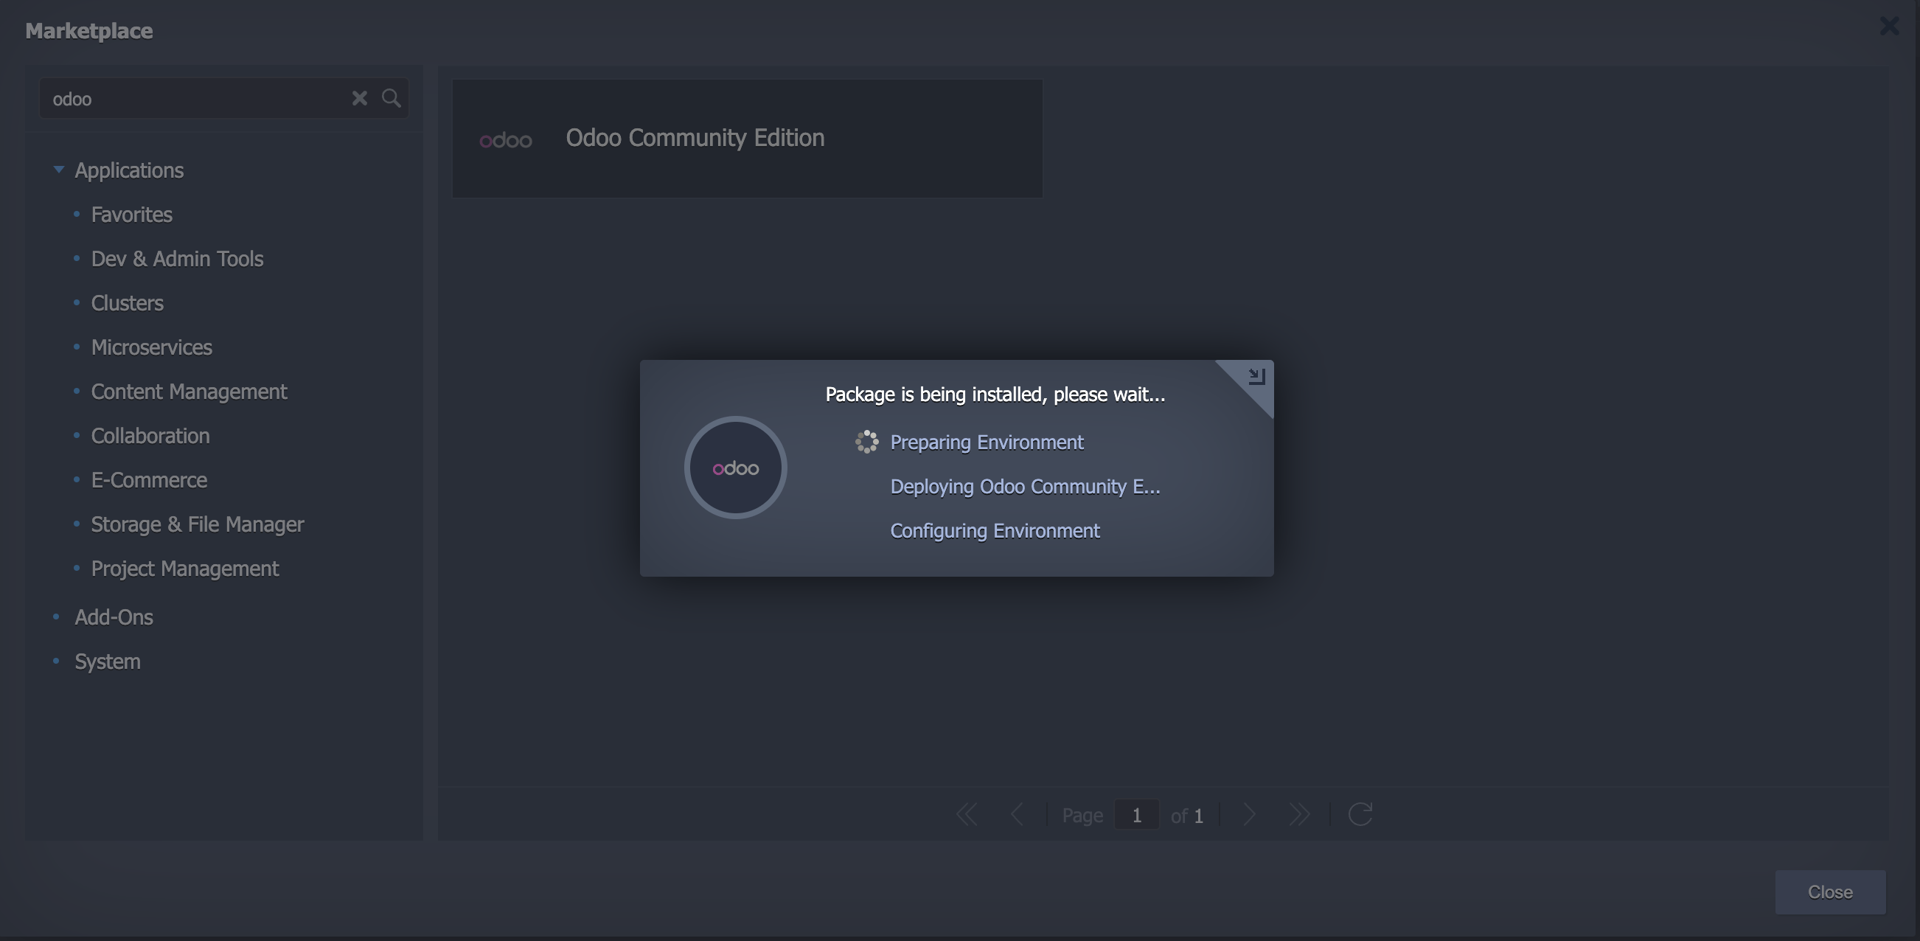
Task: Minimize the installation progress dialog
Action: tap(1256, 377)
